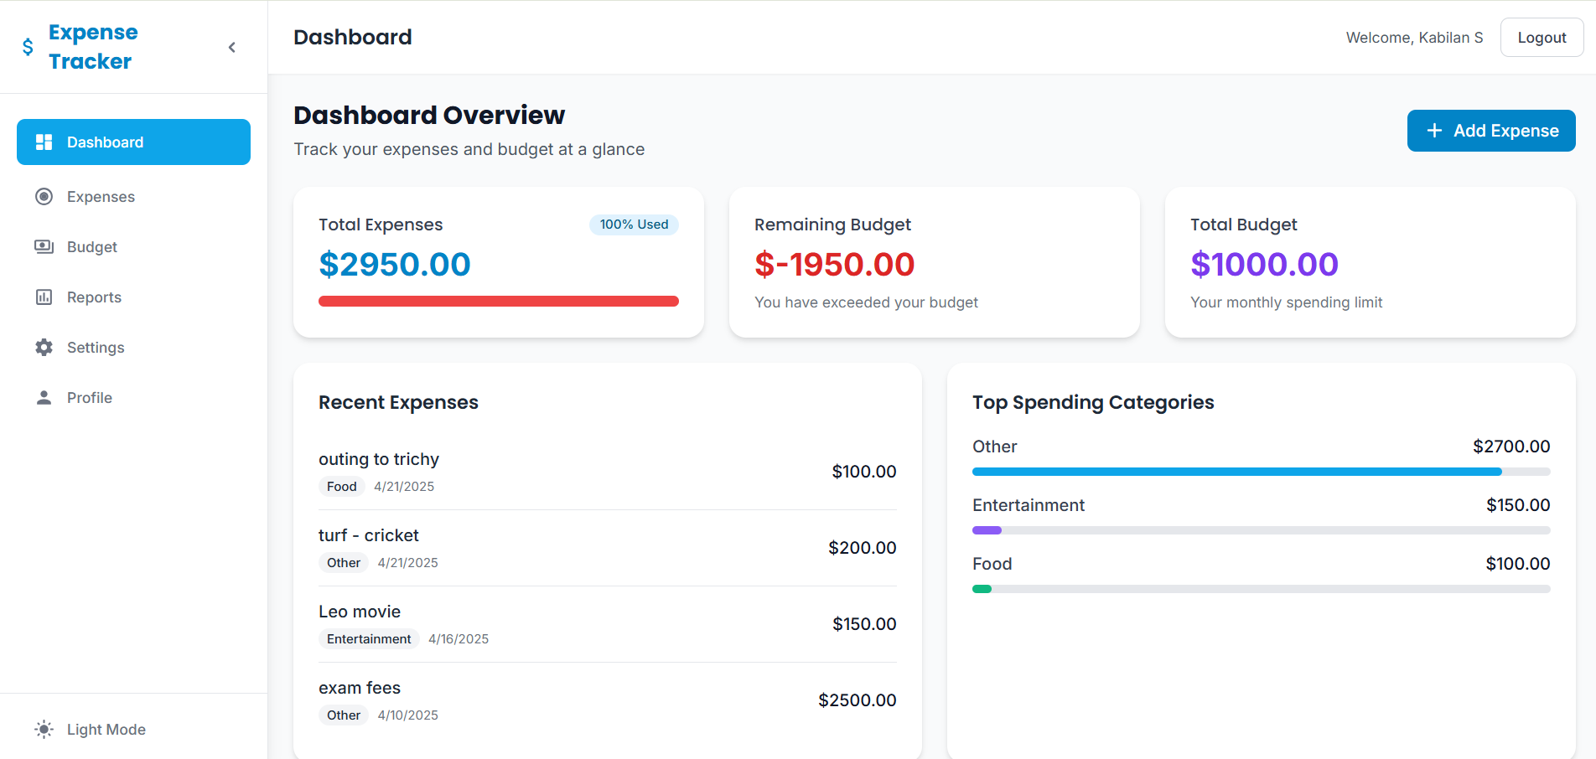Click the sun icon near Light Mode
The height and width of the screenshot is (759, 1596).
(x=44, y=729)
